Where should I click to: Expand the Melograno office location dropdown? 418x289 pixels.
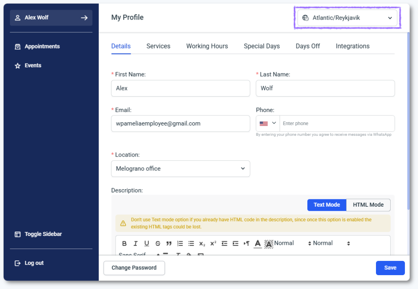click(x=180, y=168)
